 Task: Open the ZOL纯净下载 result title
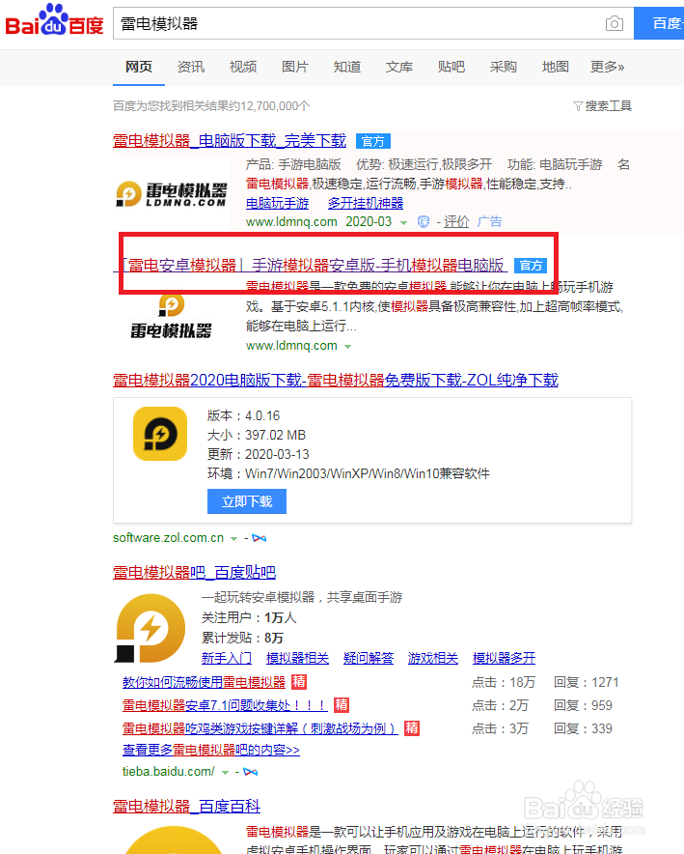click(x=336, y=381)
